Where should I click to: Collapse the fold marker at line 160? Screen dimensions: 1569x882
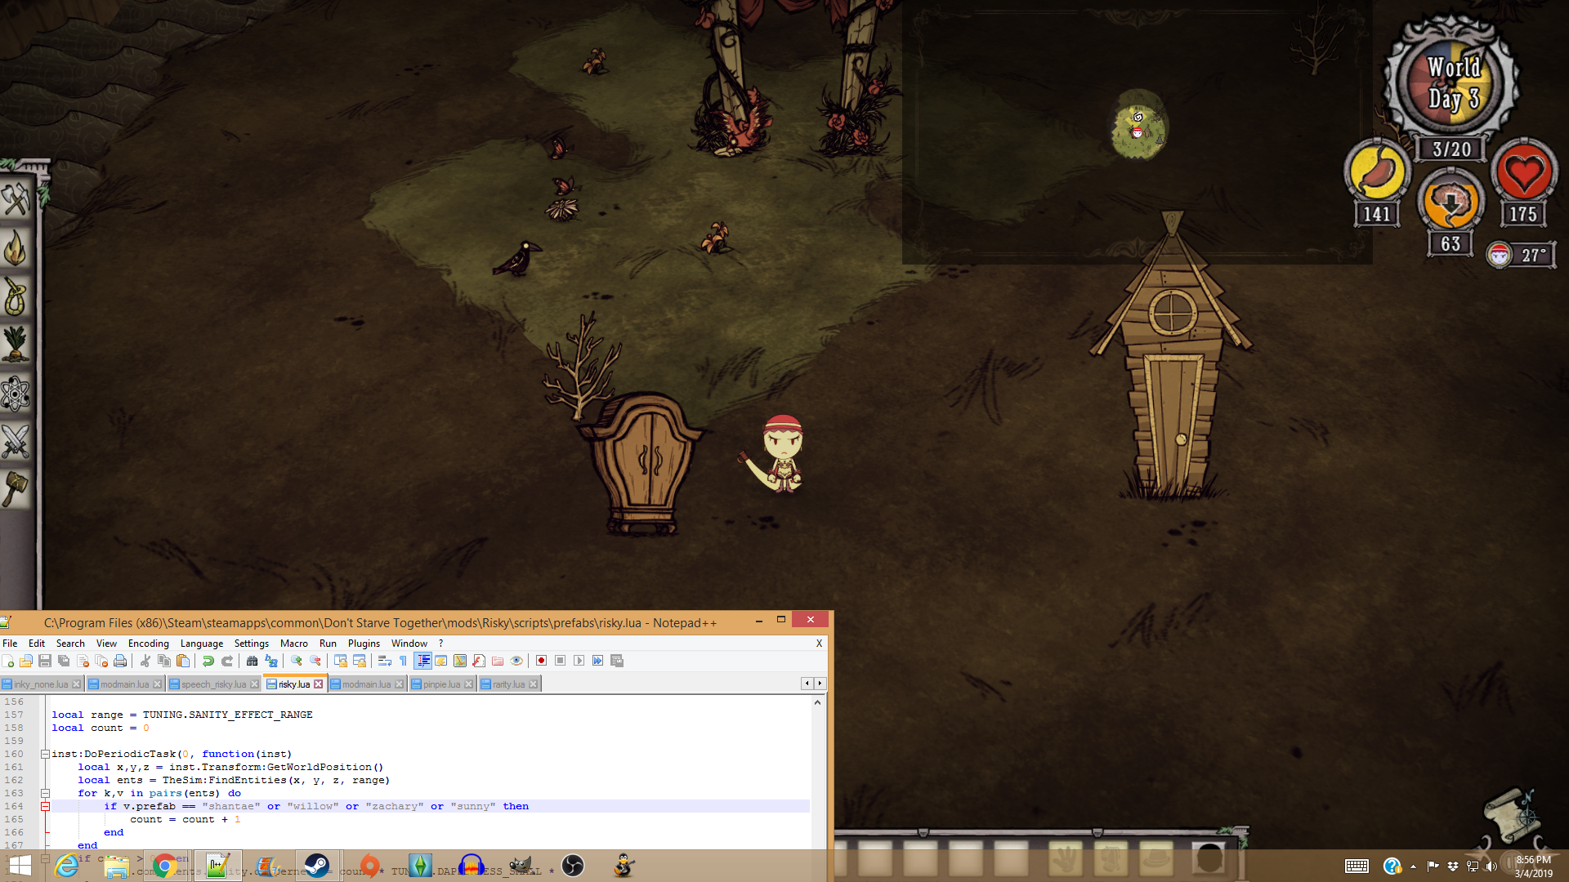click(x=46, y=754)
